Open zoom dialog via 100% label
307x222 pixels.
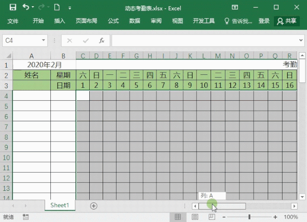click(291, 217)
